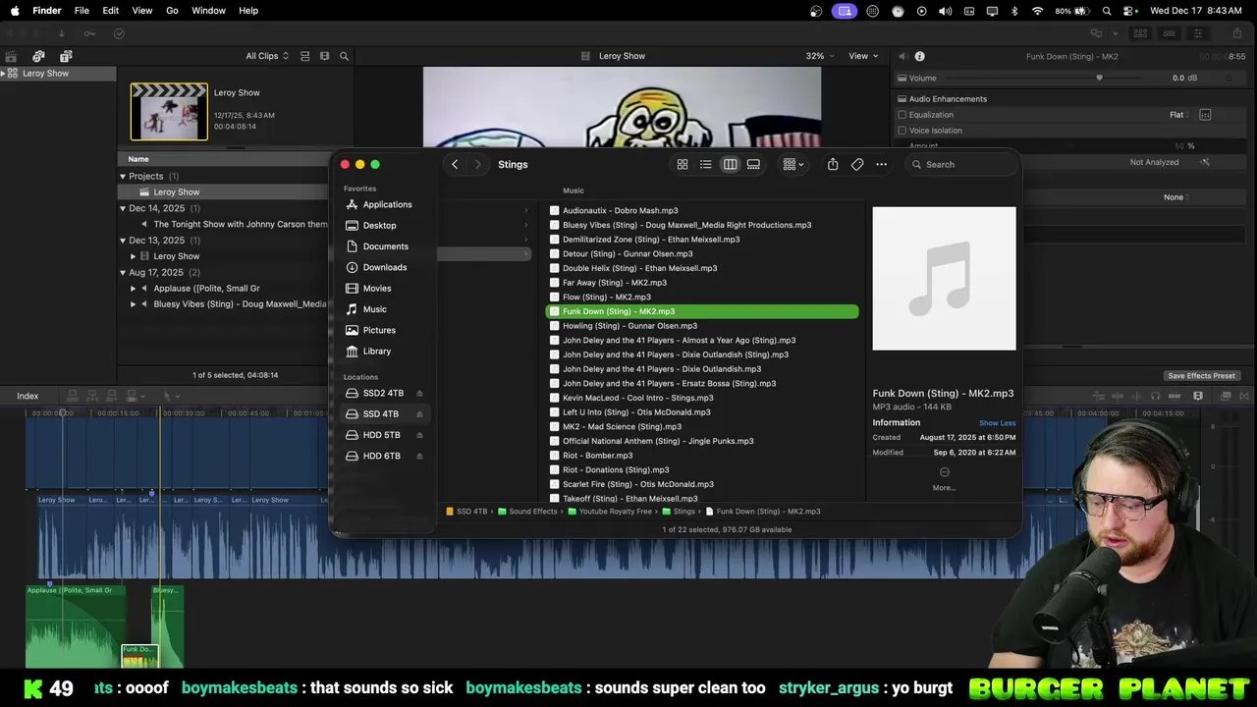Open the File menu

pos(82,11)
